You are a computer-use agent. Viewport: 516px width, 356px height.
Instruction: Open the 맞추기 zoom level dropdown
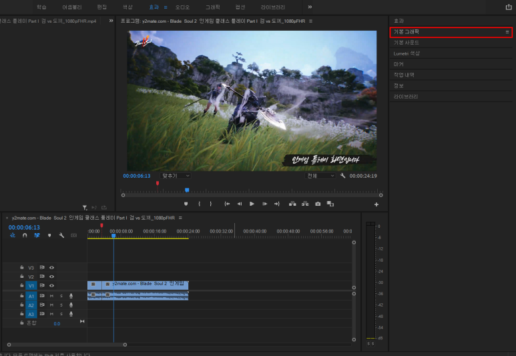click(x=176, y=176)
